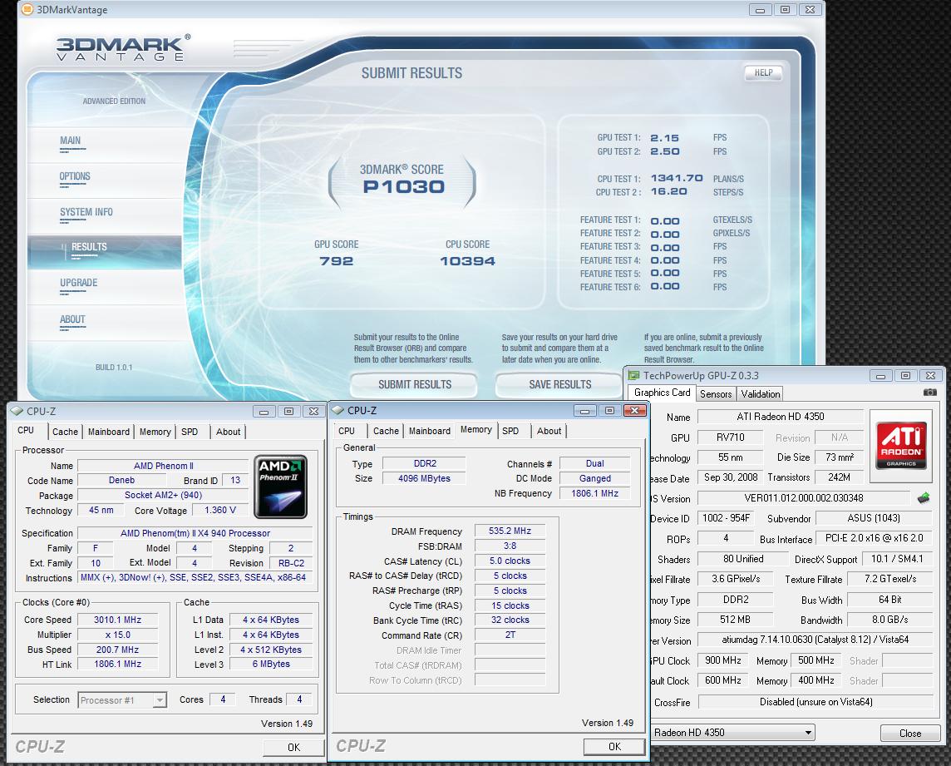Click OK in the left CPU-Z window
This screenshot has height=766, width=951.
tap(293, 747)
